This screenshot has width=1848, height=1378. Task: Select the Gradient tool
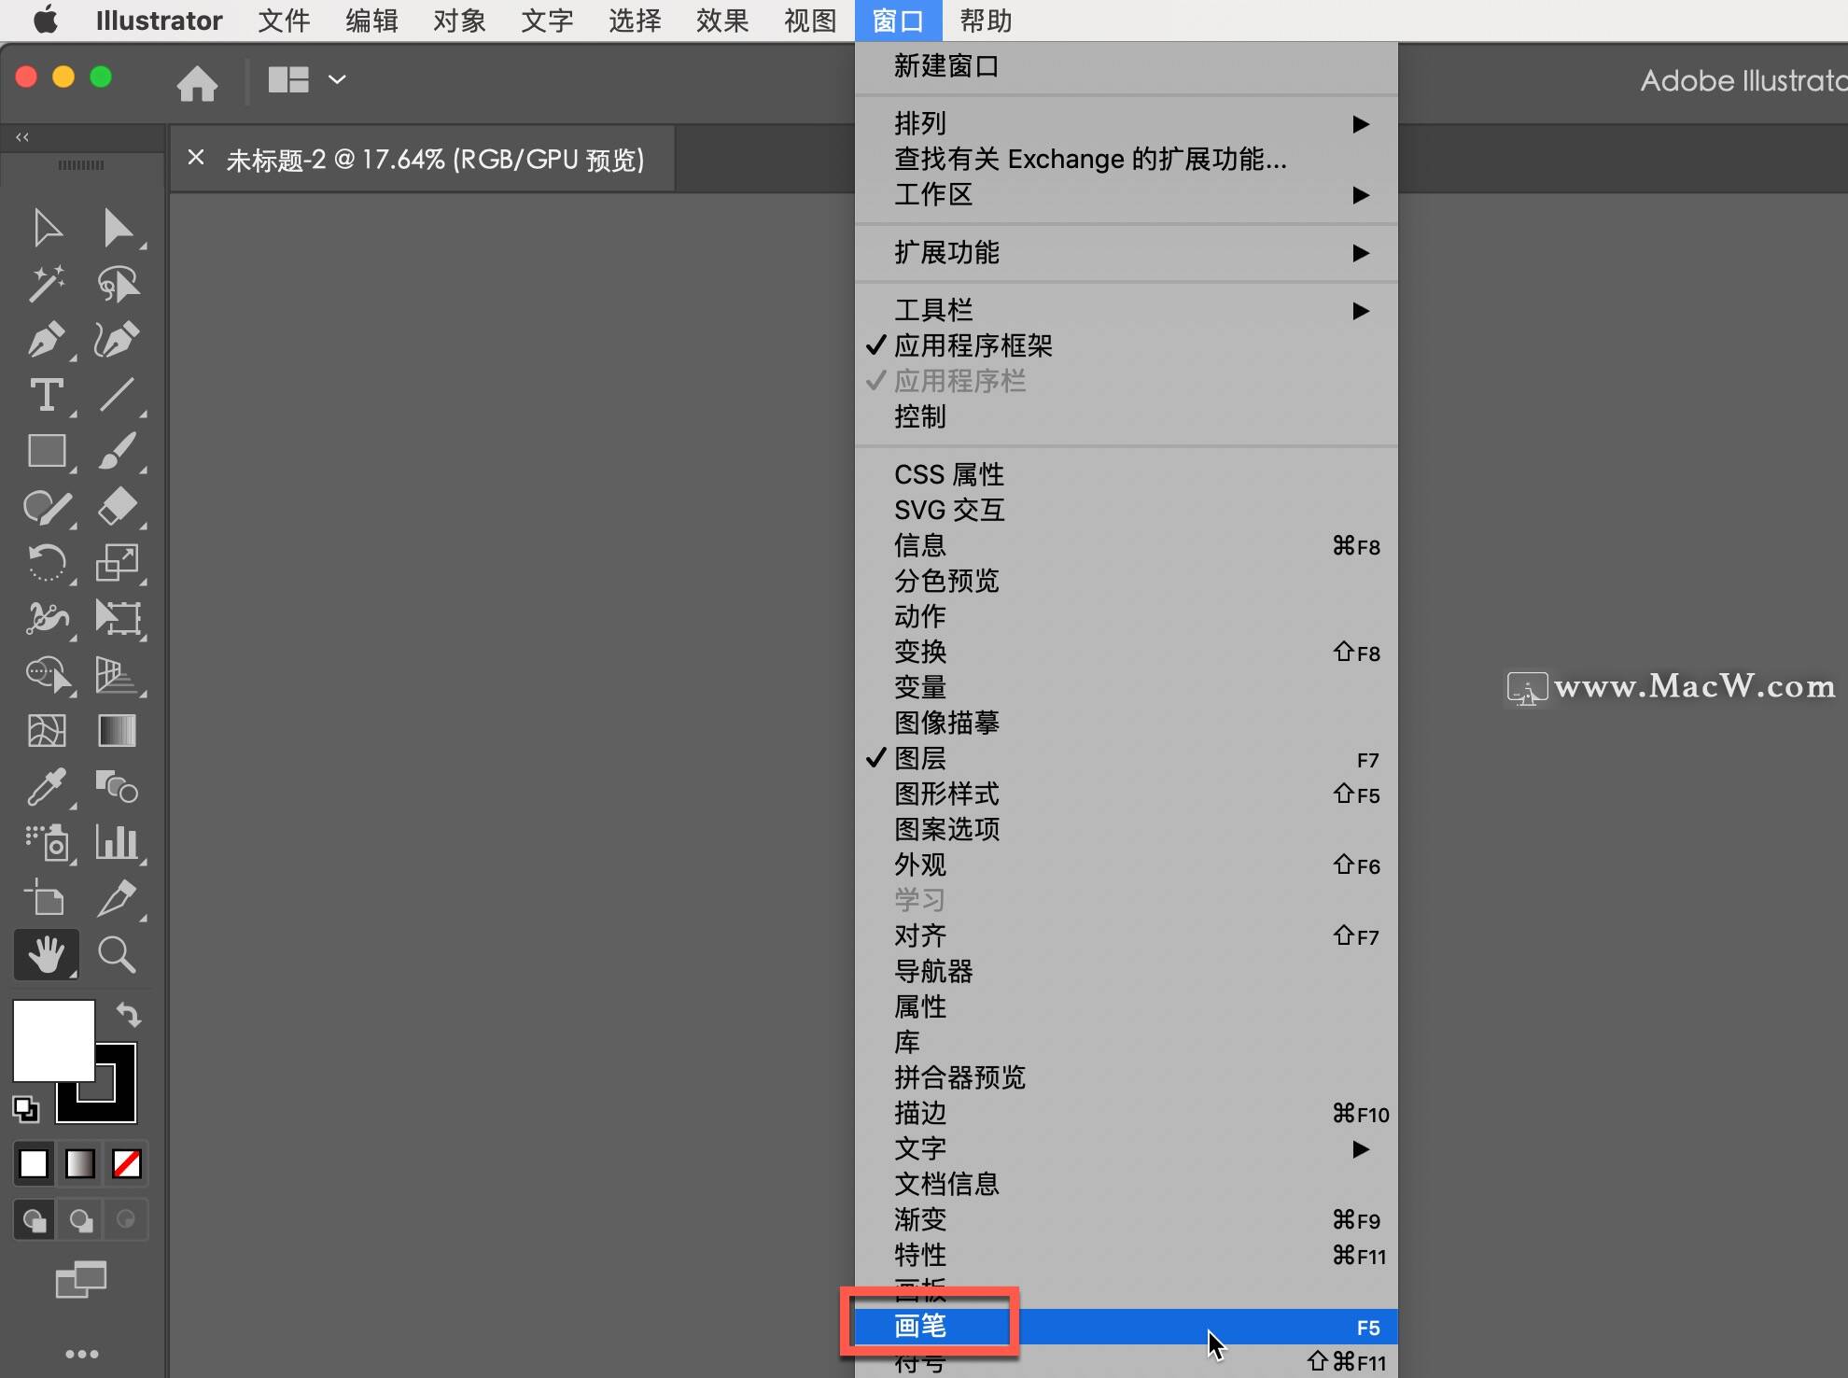tap(118, 731)
